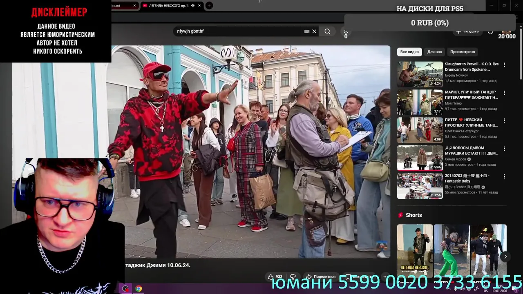
Task: Click the Создать create button
Action: 467,31
